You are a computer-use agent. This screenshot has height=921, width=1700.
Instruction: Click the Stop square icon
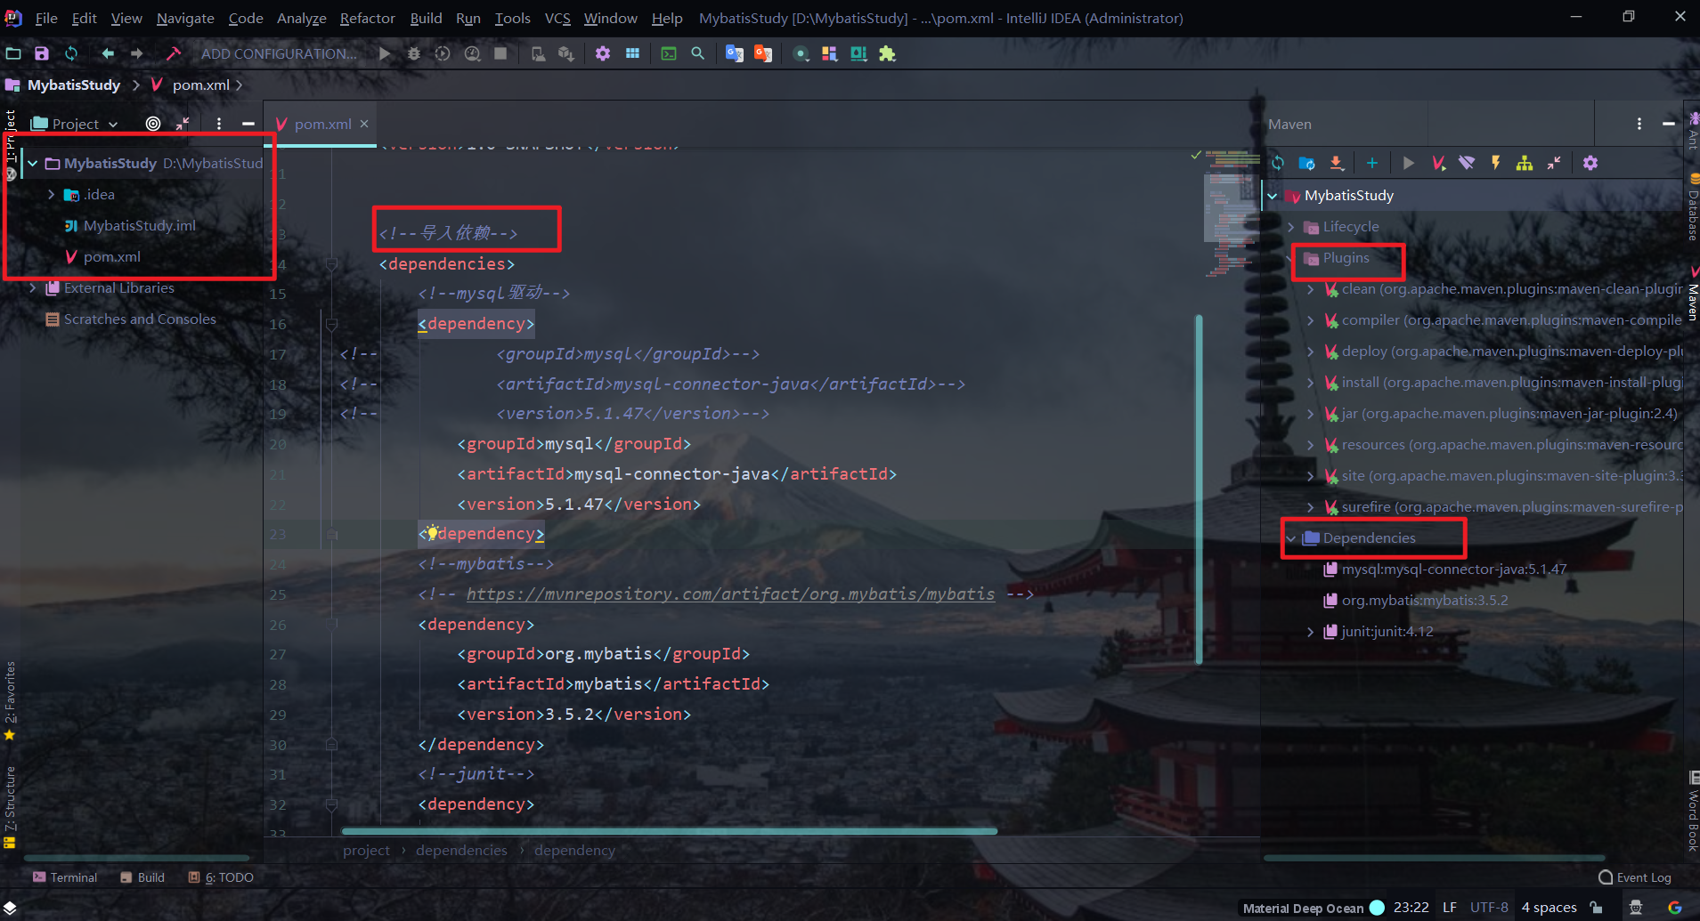[500, 53]
